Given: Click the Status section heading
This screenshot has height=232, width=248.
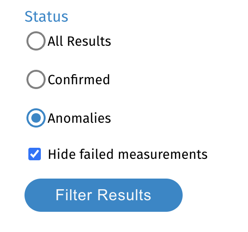Looking at the screenshot, I should 47,16.
